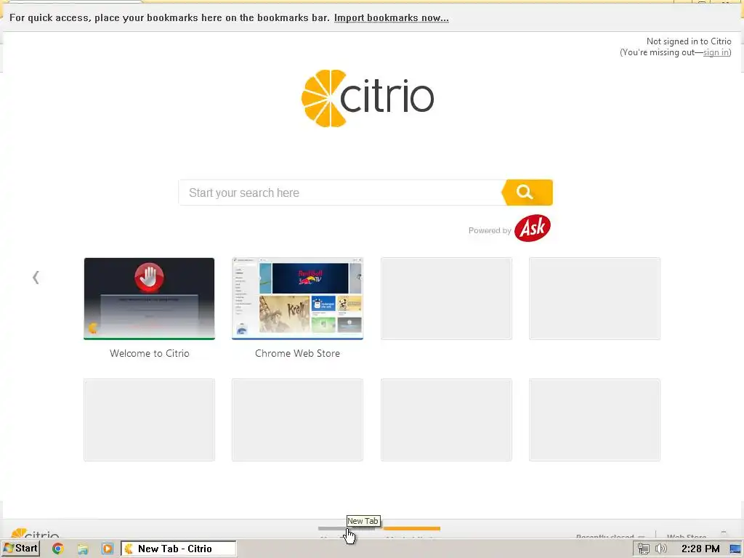Click the show desktop icon by the clock
Screen dimensions: 744x558
735,549
